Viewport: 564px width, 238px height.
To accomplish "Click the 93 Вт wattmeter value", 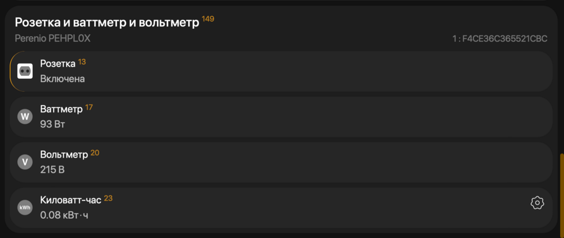I will point(52,124).
